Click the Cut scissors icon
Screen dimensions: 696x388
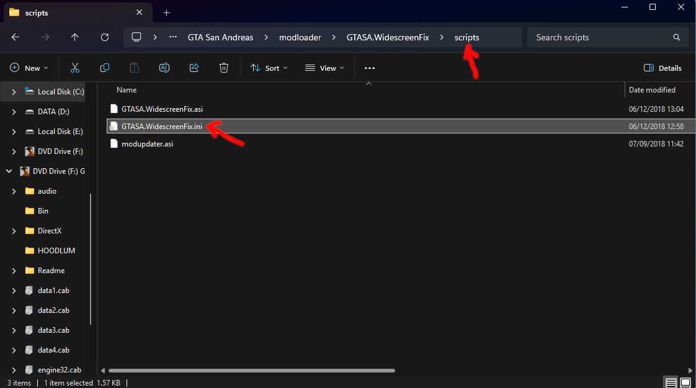click(75, 68)
